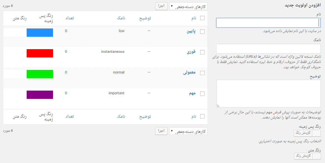Sort by نامک column in footer
This screenshot has height=163, width=325.
(x=121, y=117)
